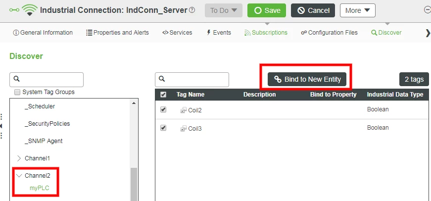Click the Coil3 tag type icon

pos(184,128)
